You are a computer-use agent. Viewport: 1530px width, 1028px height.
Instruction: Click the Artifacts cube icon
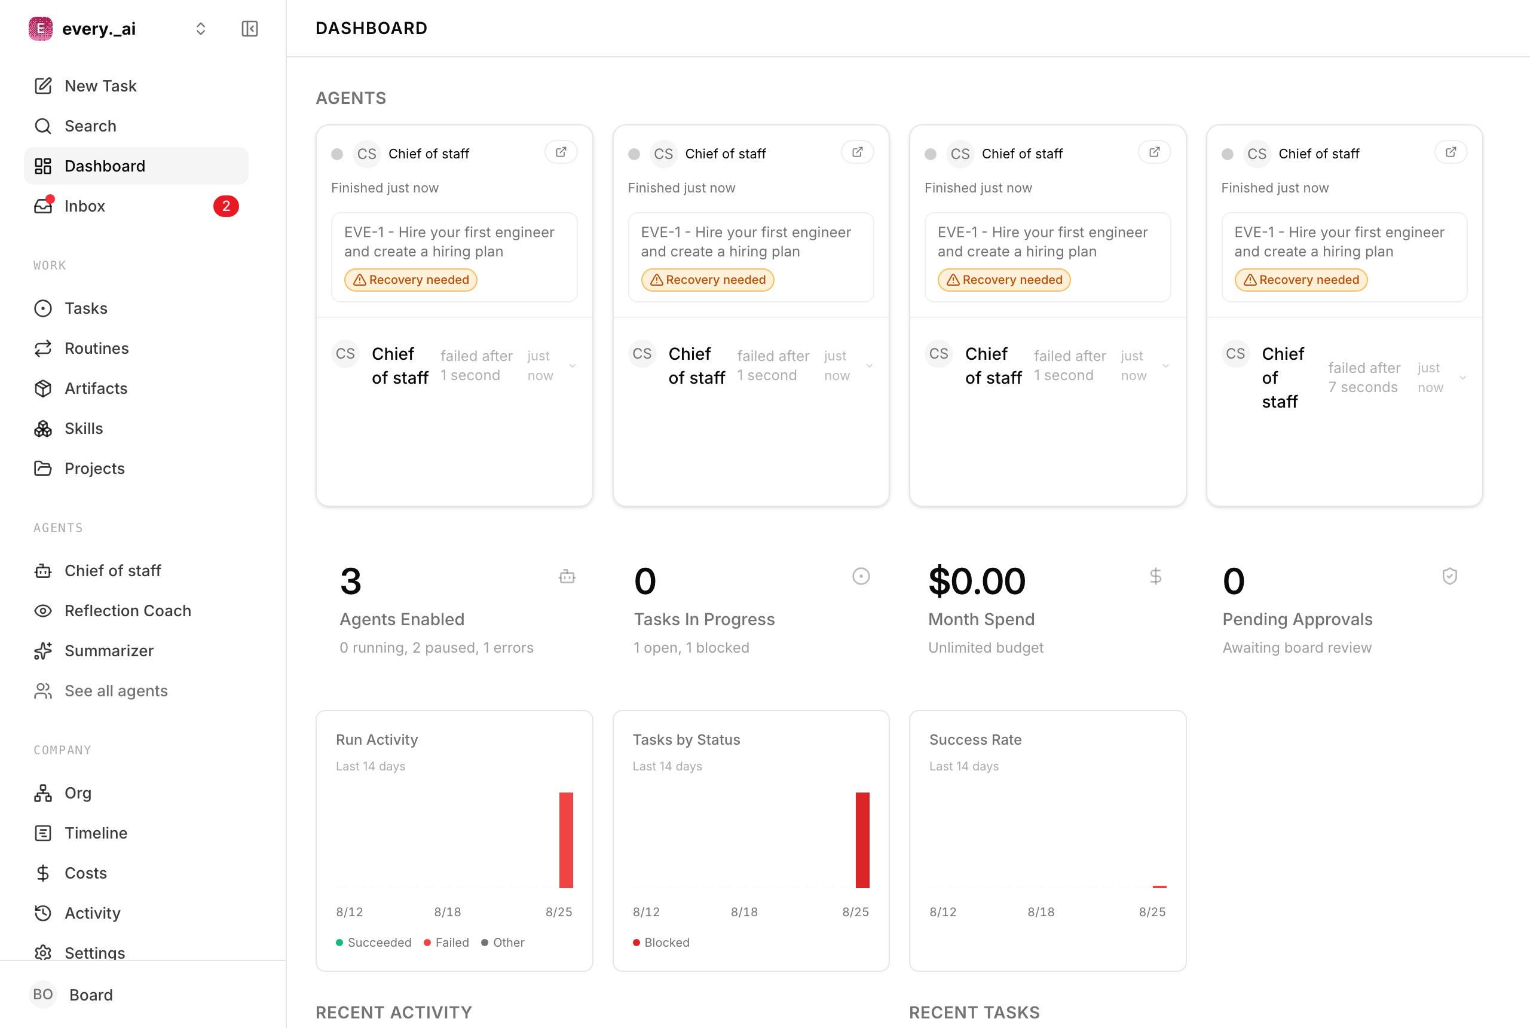(x=43, y=388)
